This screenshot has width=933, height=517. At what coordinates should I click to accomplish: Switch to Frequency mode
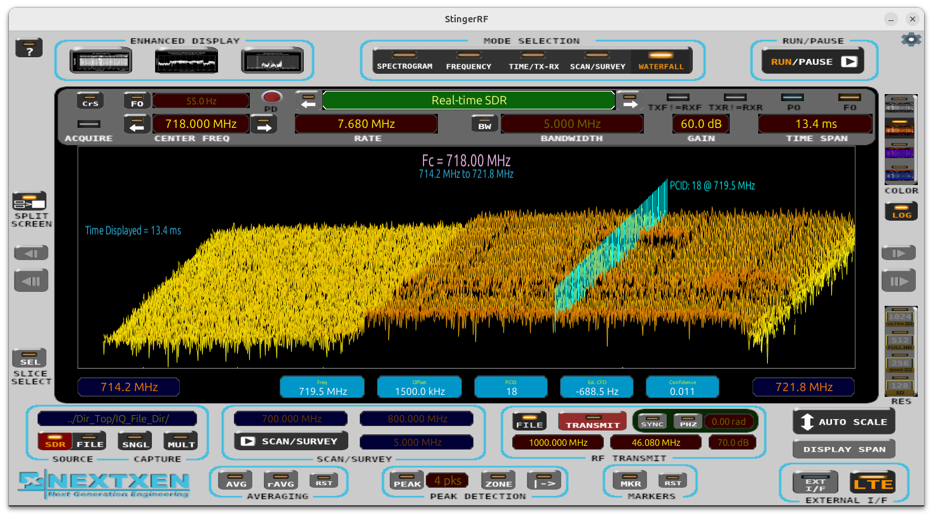point(468,62)
